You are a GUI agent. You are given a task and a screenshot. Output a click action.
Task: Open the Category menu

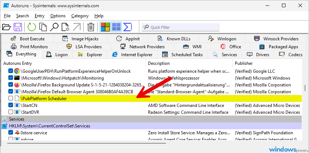pyautogui.click(x=80, y=16)
